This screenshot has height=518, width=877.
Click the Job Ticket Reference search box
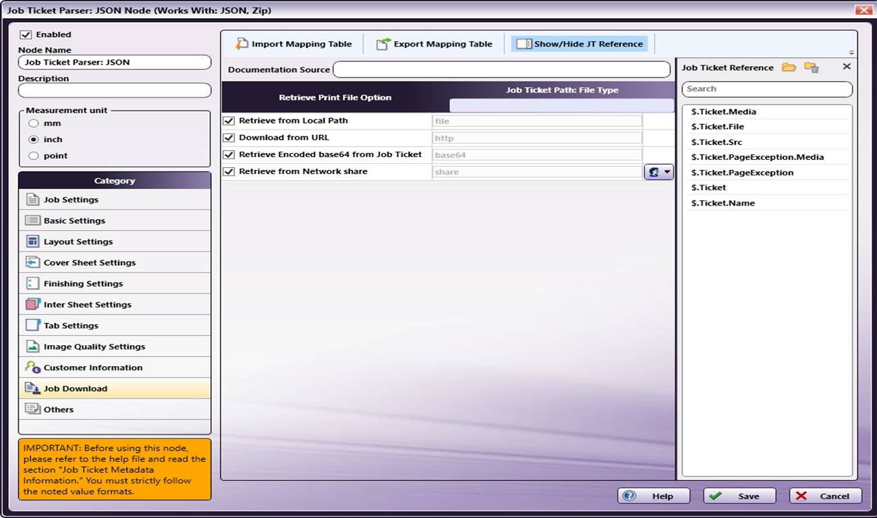tap(767, 89)
